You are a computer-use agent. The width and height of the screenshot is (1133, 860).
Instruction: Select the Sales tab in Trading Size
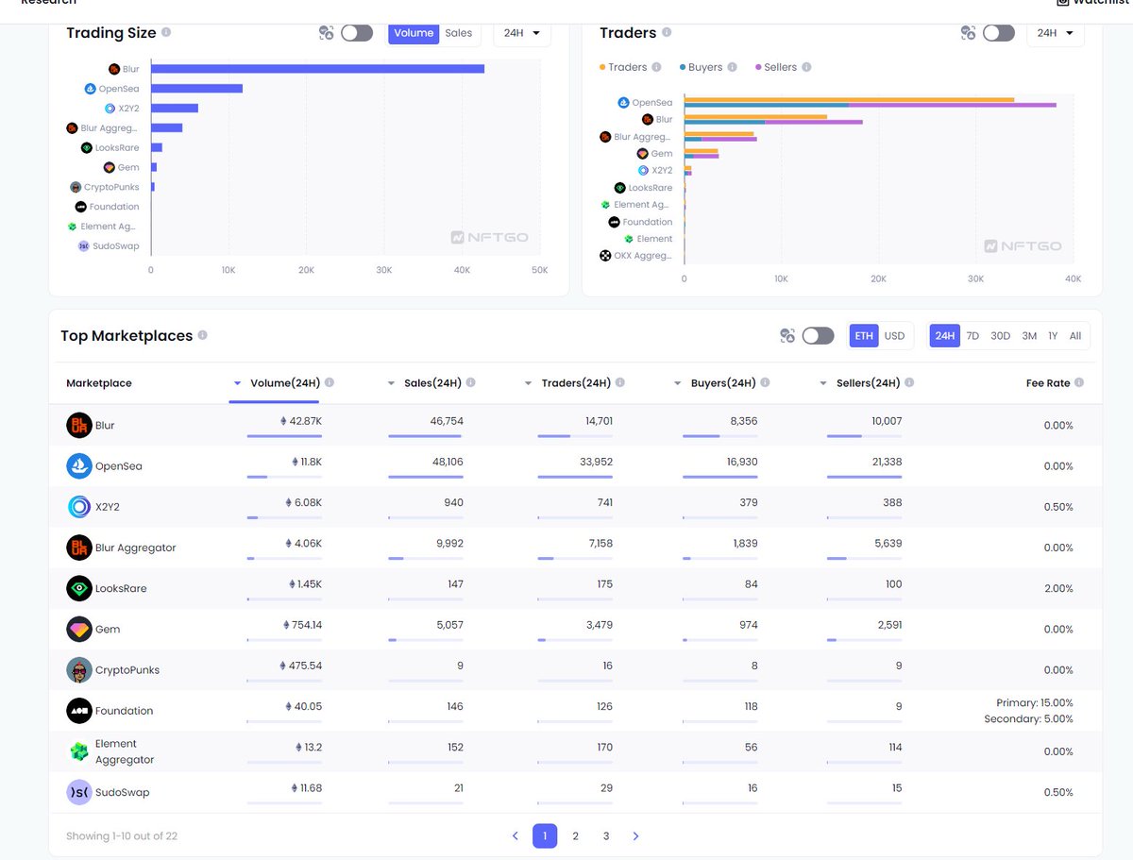[459, 33]
